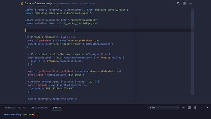Close the bottom panel
The height and width of the screenshot is (119, 211).
[x=207, y=107]
